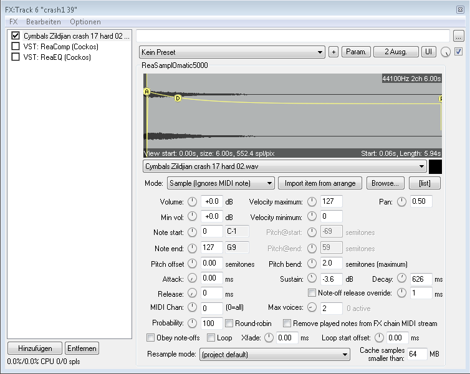
Task: Click the Velocity maximum knob
Action: (312, 202)
